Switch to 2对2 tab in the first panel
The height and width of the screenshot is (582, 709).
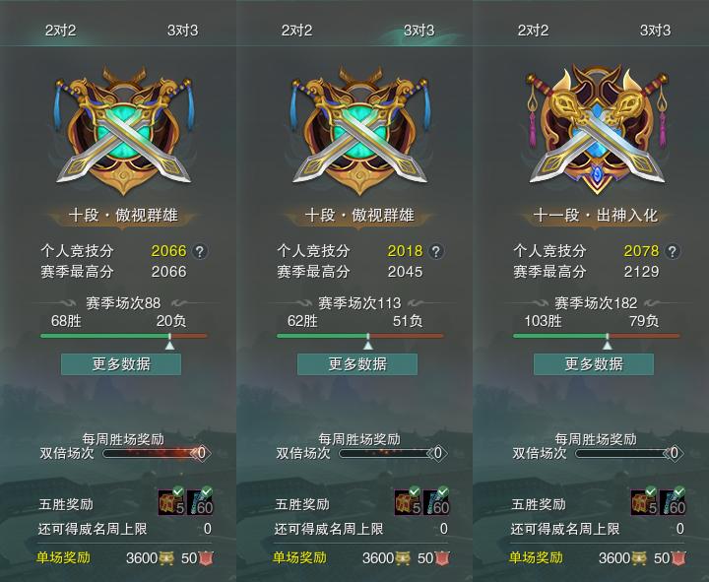tap(61, 31)
